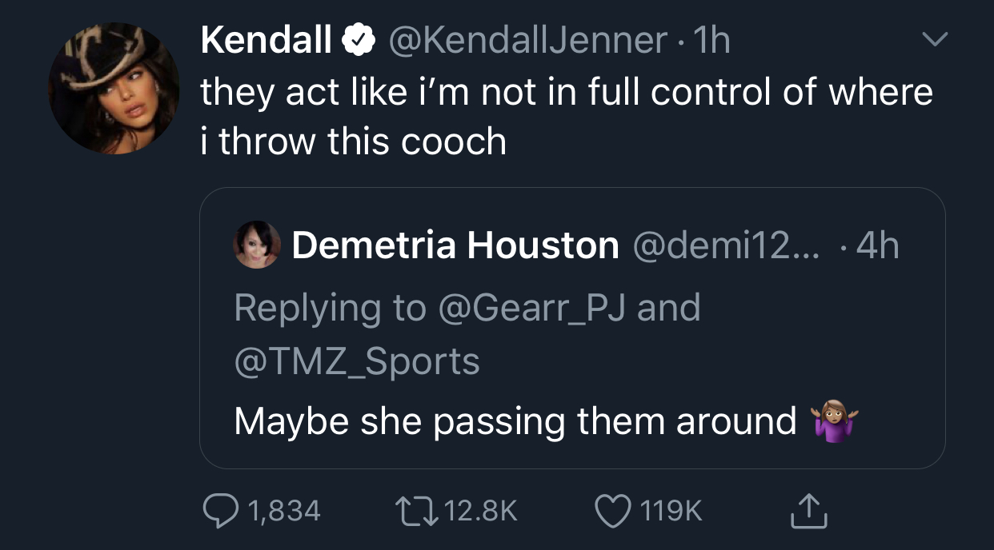
Task: Click the shrugging woman emoji
Action: (834, 421)
